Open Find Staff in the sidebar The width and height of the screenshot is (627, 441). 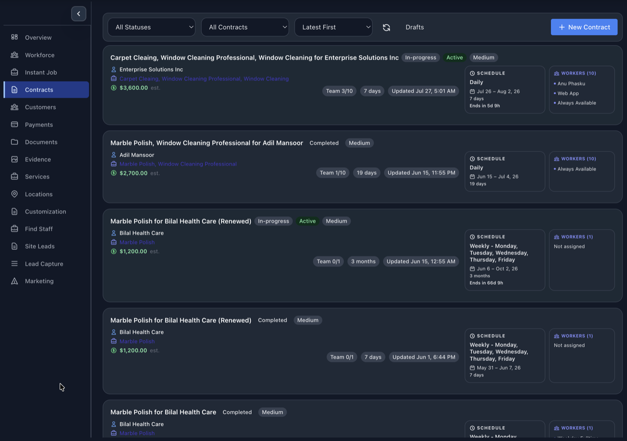[46, 229]
